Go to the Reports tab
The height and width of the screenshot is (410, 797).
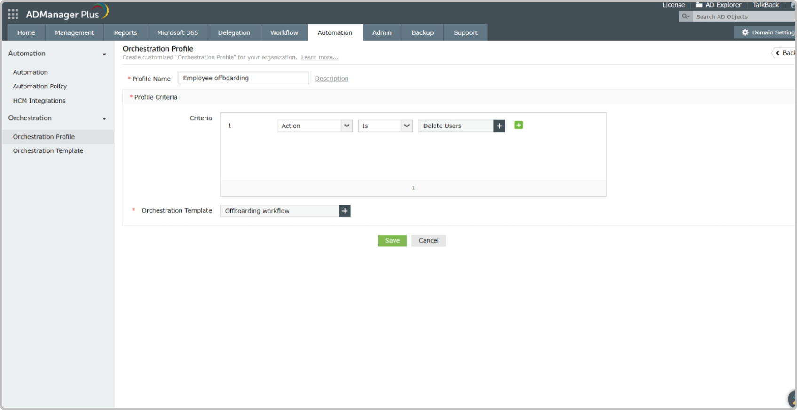[x=126, y=33]
